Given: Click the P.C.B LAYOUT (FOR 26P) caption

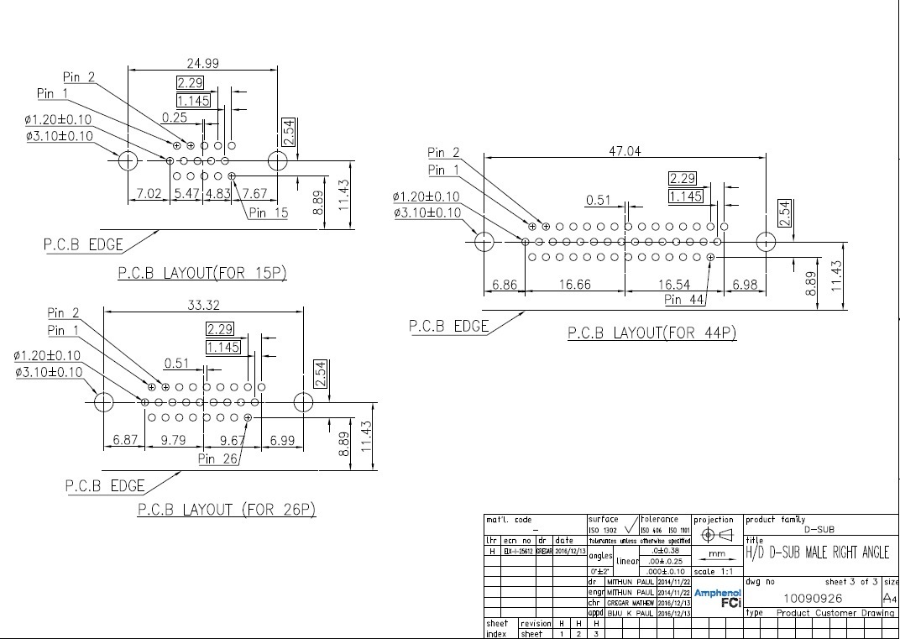Looking at the screenshot, I should [x=227, y=509].
